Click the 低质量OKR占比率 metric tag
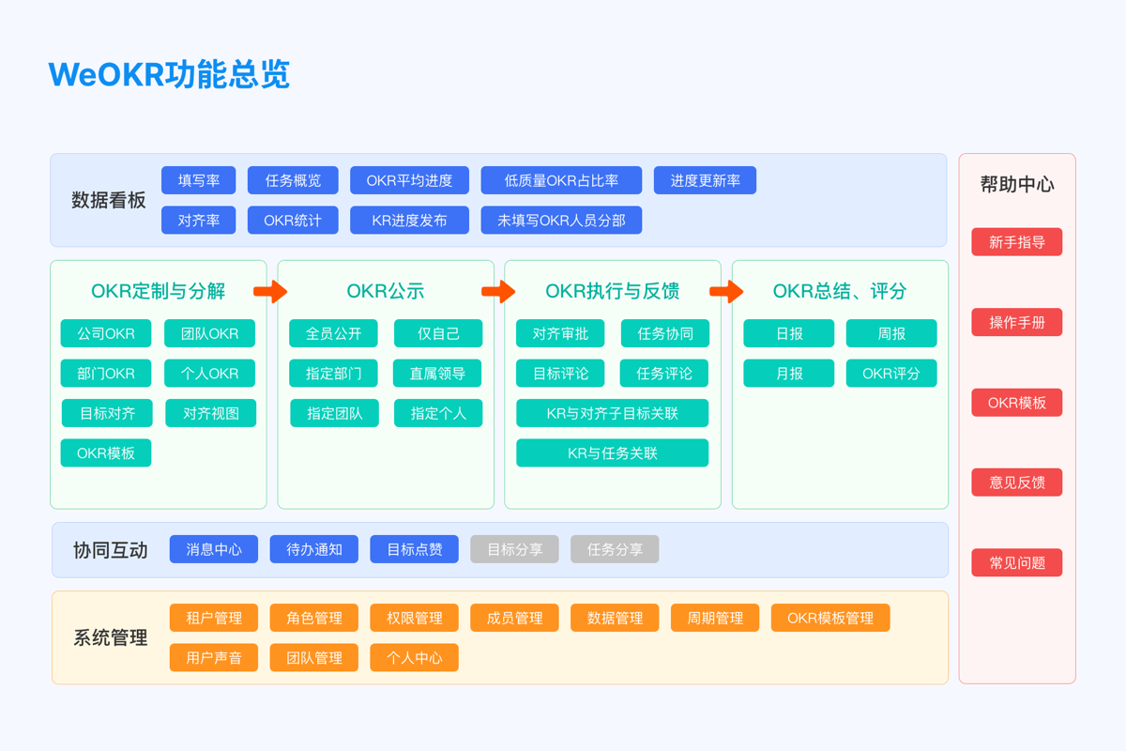Viewport: 1126px width, 751px height. 561,180
